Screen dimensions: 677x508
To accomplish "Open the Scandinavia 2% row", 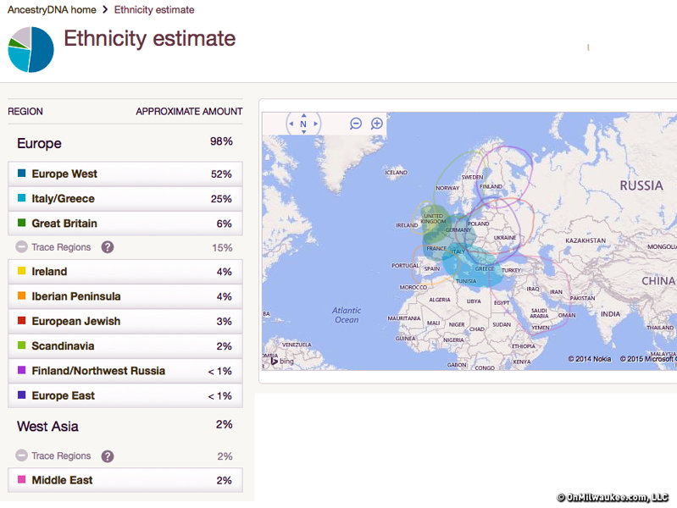I will point(125,345).
